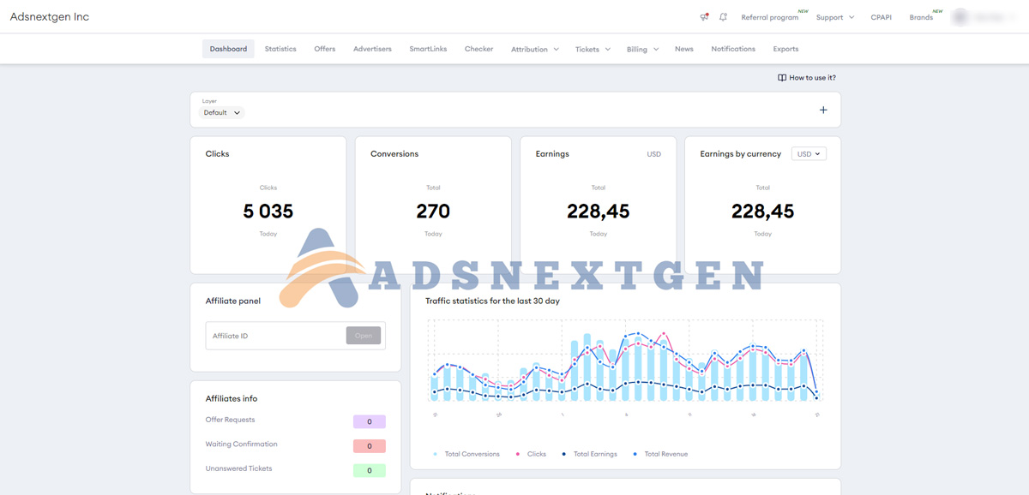The image size is (1029, 495).
Task: Click the announcements megaphone icon
Action: (704, 17)
